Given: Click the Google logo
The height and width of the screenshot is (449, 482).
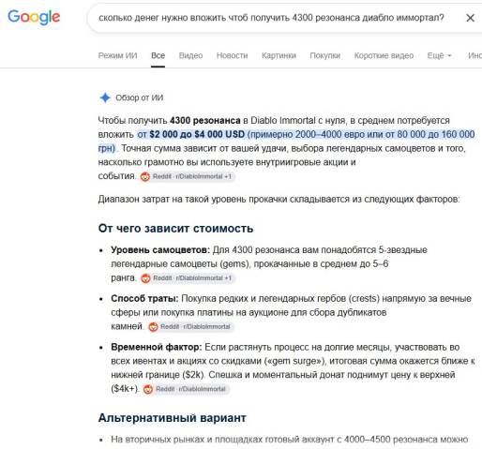Looking at the screenshot, I should click(x=34, y=17).
